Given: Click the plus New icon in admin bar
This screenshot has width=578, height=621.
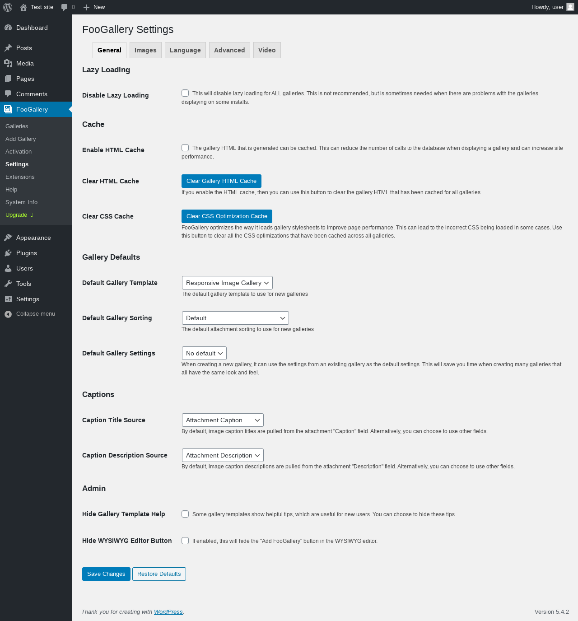Looking at the screenshot, I should [x=87, y=7].
